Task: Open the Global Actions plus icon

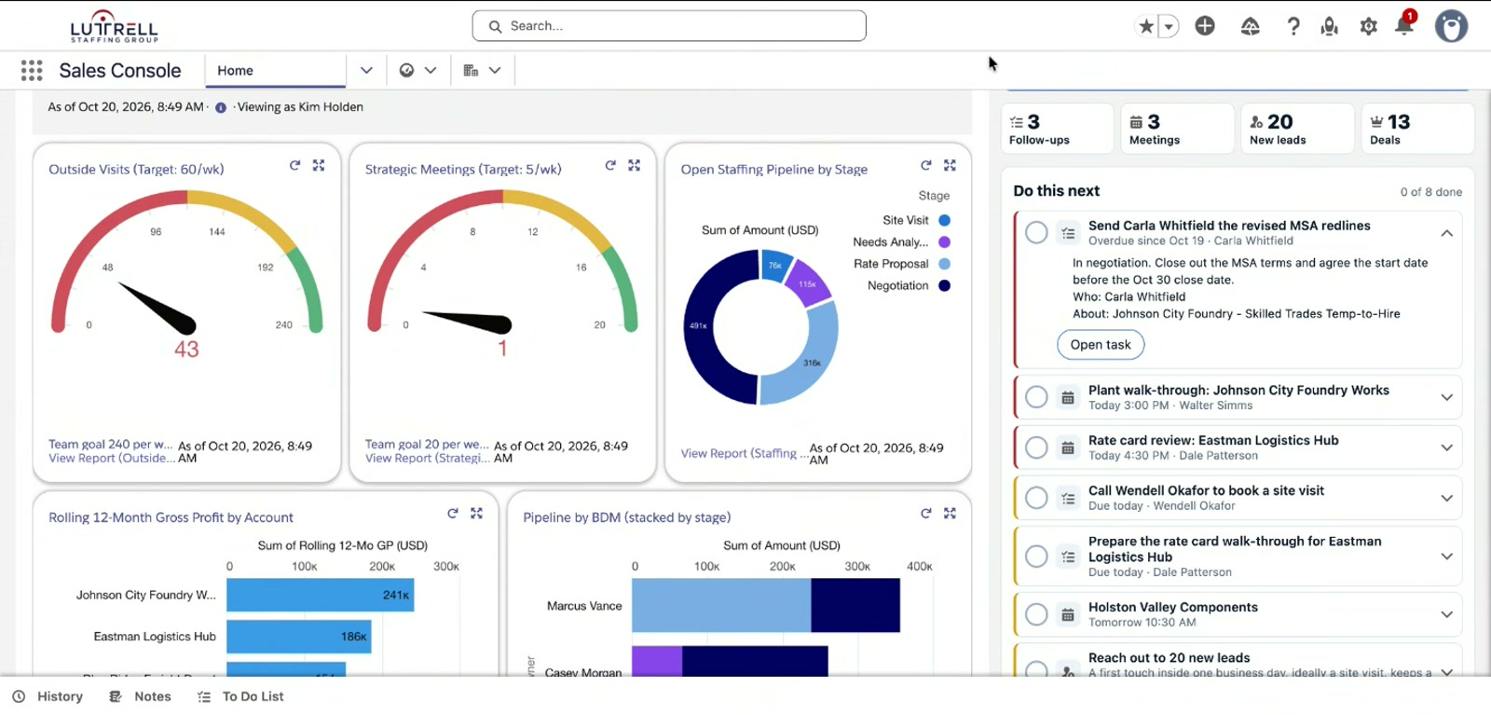Action: (x=1205, y=26)
